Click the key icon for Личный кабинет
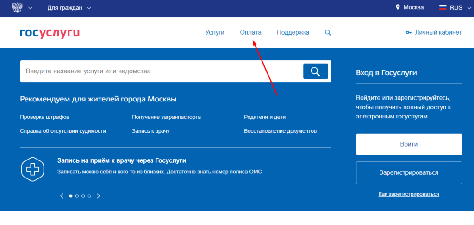Viewport: 474px width, 225px height. (x=408, y=33)
